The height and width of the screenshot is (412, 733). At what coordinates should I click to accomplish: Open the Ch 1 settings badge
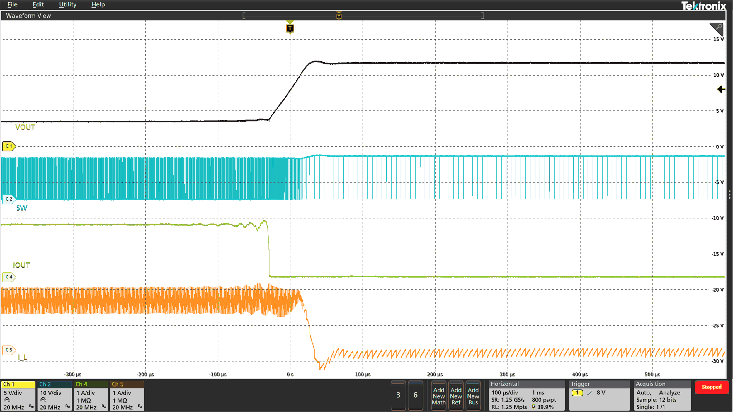click(x=18, y=396)
